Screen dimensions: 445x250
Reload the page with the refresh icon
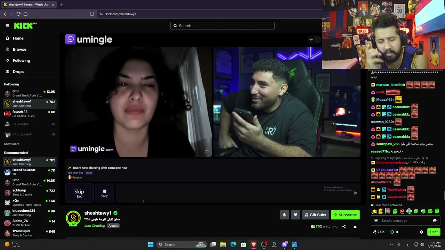18,14
